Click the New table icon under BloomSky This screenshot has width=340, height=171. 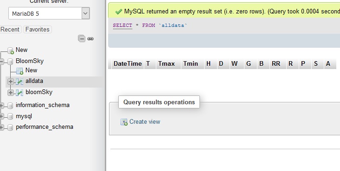[20, 71]
